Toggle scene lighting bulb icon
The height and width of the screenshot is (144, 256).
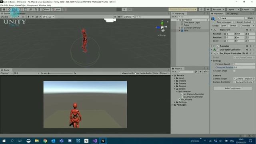coord(28,17)
